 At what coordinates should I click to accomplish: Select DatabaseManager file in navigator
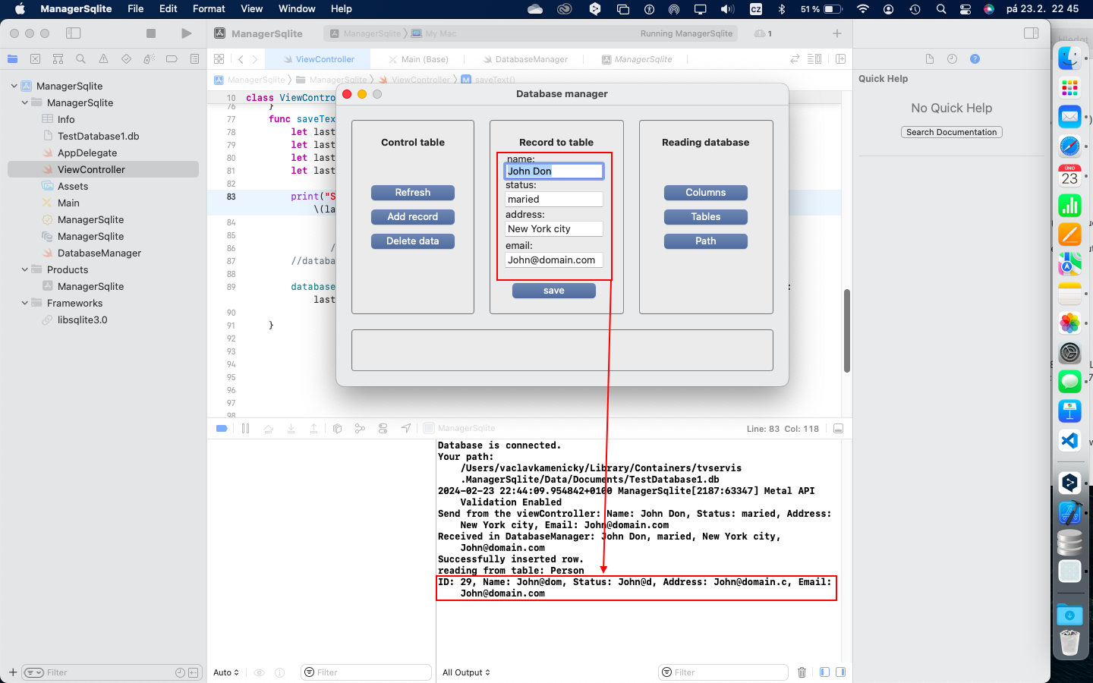pyautogui.click(x=99, y=253)
